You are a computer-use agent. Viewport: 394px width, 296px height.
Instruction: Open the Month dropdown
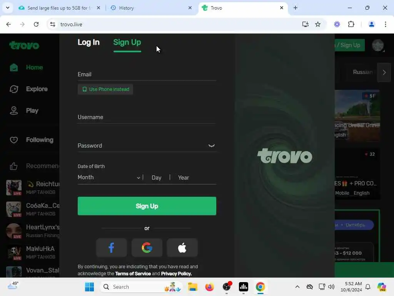click(x=109, y=177)
